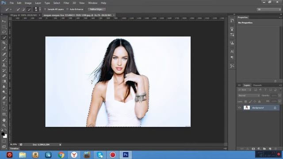Select the Lasso tool

pos(4,32)
